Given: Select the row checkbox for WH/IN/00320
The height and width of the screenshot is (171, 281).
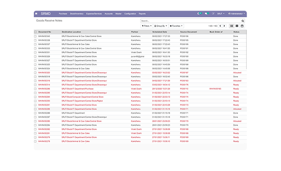Looking at the screenshot, I should click(35, 73).
